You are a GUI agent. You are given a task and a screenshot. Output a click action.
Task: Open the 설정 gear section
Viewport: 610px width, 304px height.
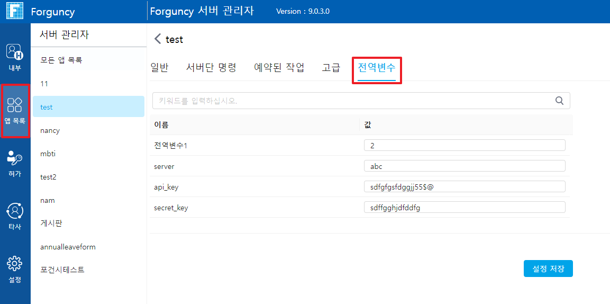click(15, 270)
